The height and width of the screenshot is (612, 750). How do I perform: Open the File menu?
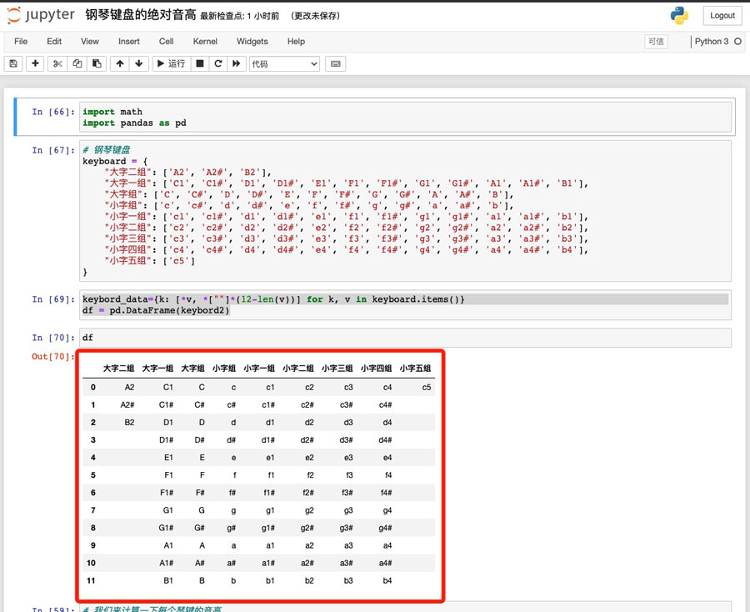[21, 42]
